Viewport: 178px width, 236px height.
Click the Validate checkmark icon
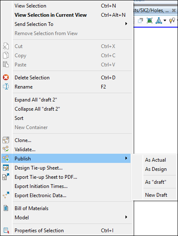pyautogui.click(x=6, y=149)
